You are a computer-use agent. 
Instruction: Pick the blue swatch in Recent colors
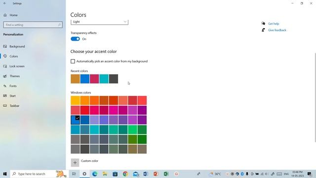coord(85,79)
